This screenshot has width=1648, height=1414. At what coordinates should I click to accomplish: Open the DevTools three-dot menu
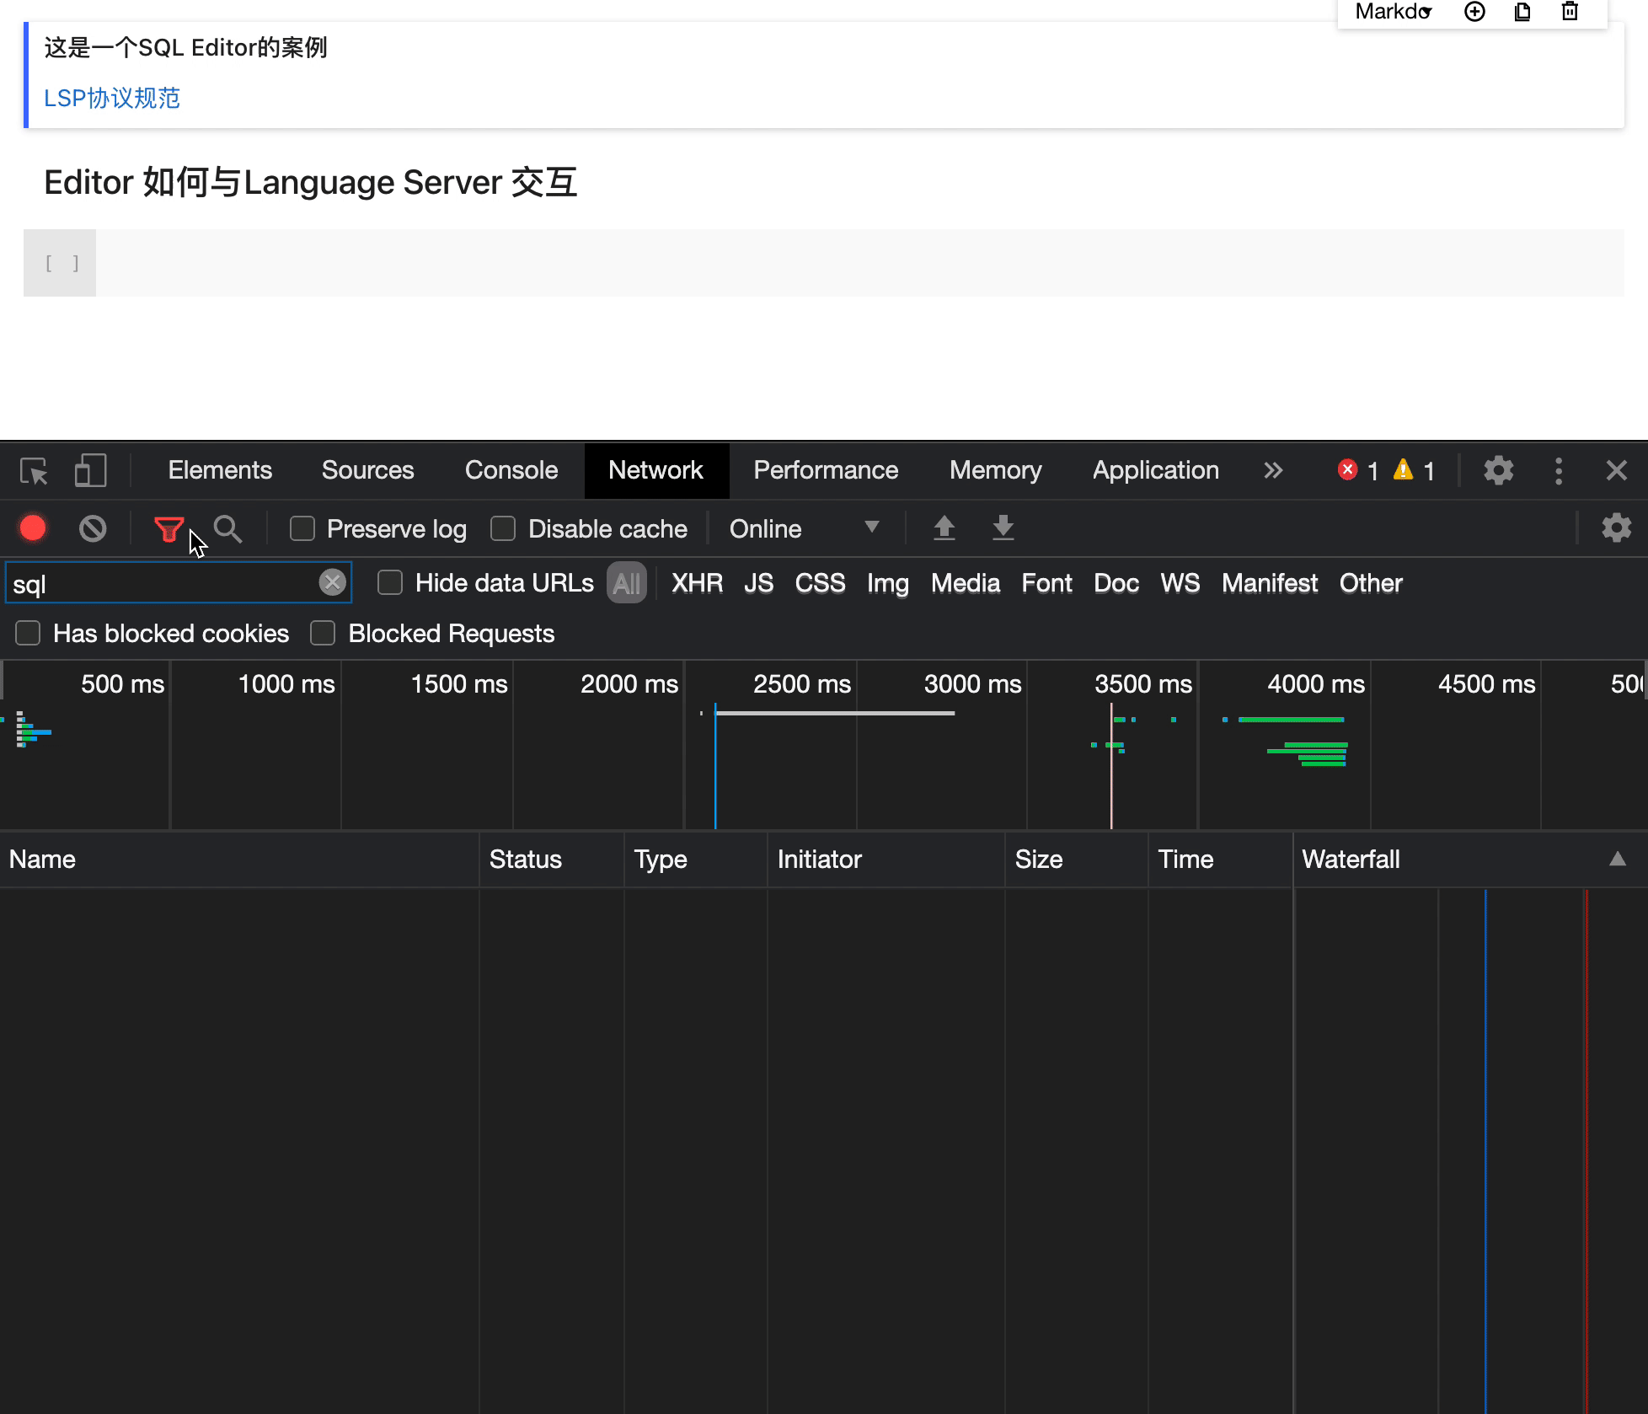(1559, 470)
